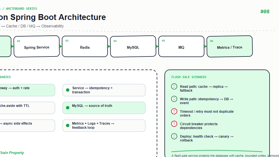Select 'Metrics + Logs + Traces → feedback loop' card
Viewport: 279px width, 157px height.
click(104, 125)
